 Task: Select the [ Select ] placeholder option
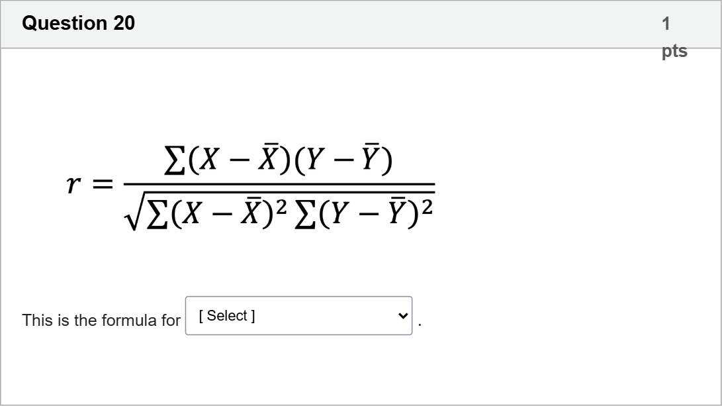(225, 316)
